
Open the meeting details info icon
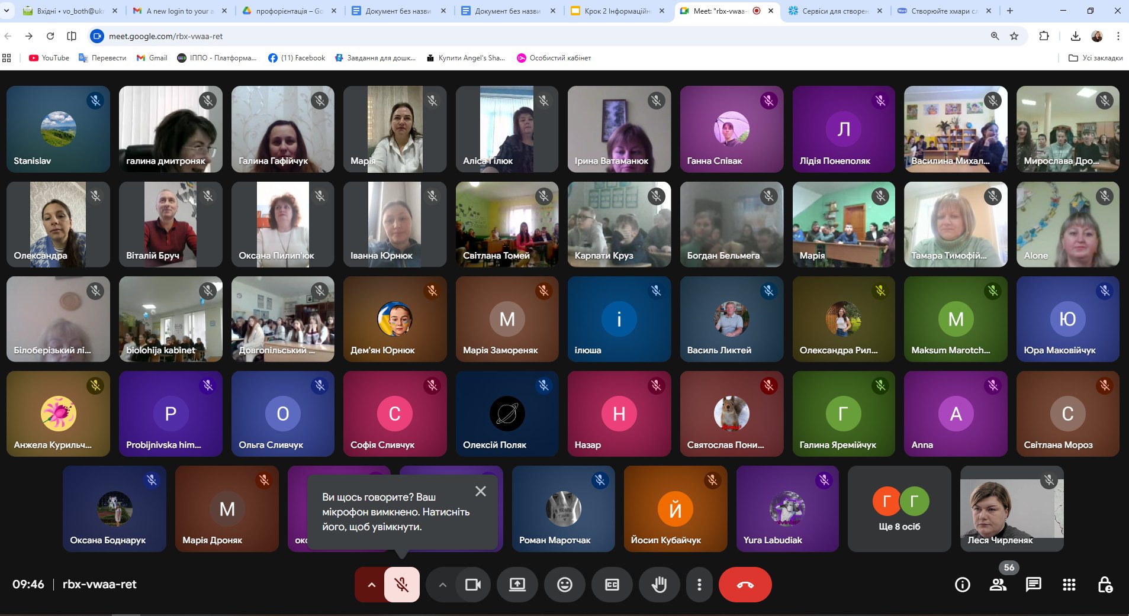pos(962,585)
